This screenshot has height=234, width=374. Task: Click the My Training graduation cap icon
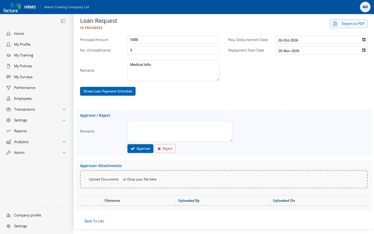pos(8,55)
